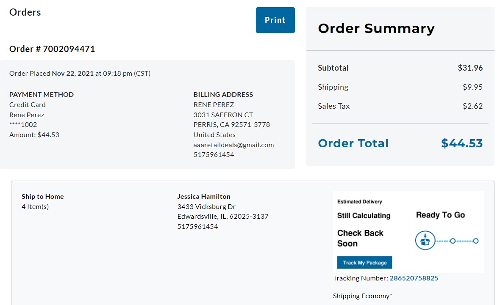Screen dimensions: 500x305
Task: Click the Sales Tax amount $2.62
Action: click(472, 106)
